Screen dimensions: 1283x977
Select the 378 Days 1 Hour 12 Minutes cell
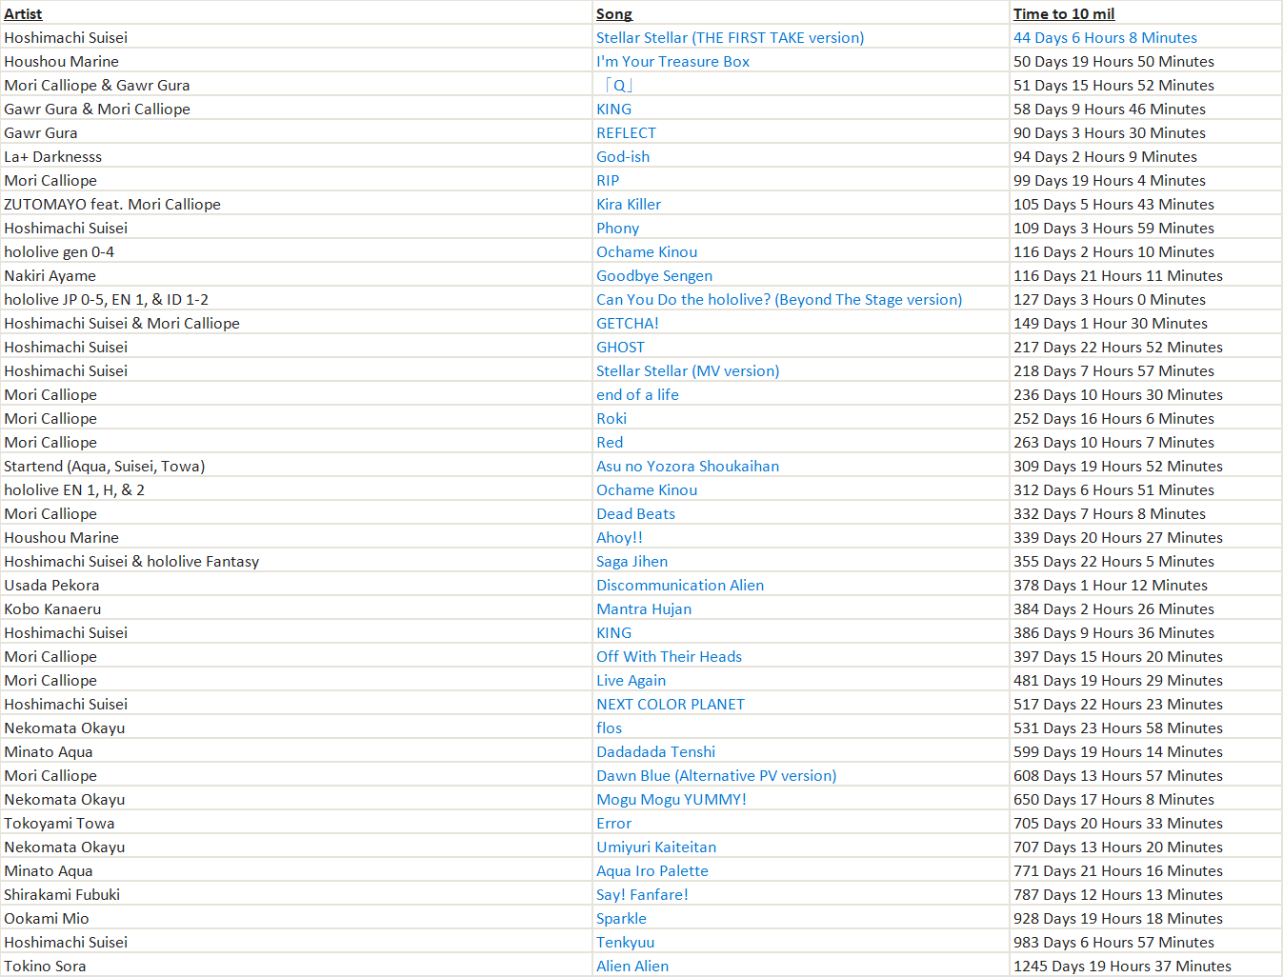pyautogui.click(x=1146, y=586)
